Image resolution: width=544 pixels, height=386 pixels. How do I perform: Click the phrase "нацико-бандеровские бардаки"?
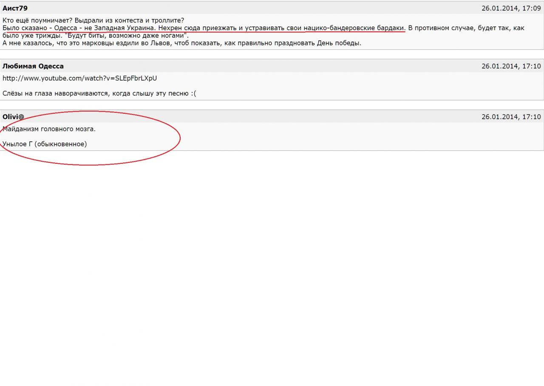tap(354, 28)
